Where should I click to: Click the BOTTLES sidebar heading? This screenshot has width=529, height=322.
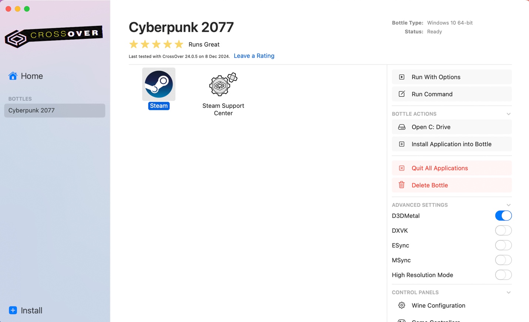20,99
